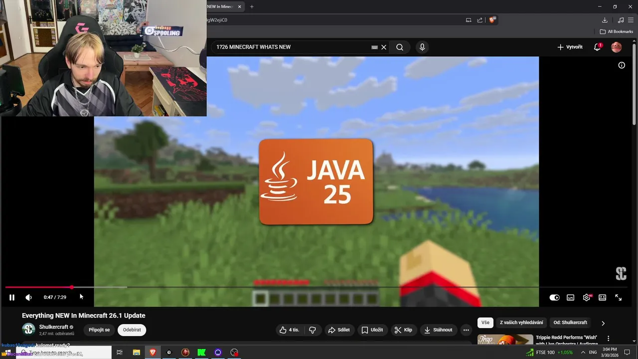Screen dimensions: 638x359
Task: Create a clip with the Klip button
Action: [403, 330]
